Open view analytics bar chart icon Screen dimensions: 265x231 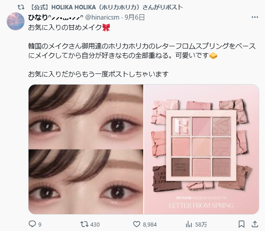(189, 224)
